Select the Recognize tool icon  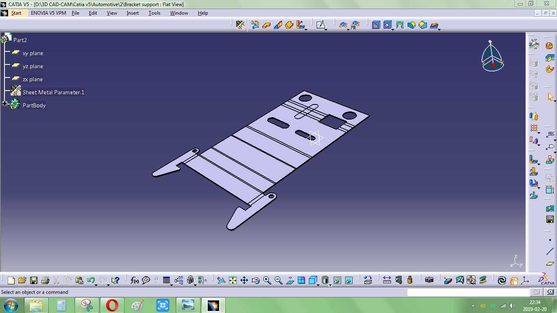(255, 25)
